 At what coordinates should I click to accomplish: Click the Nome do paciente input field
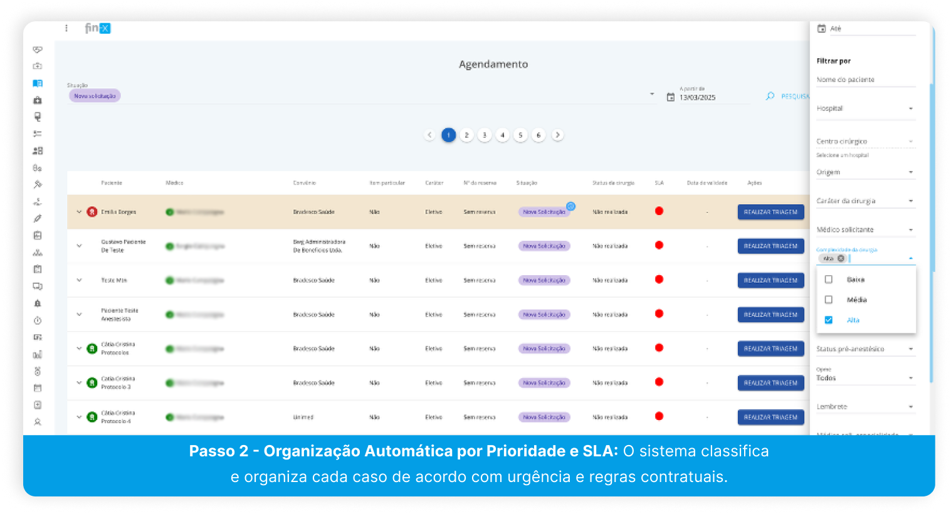[x=865, y=80]
